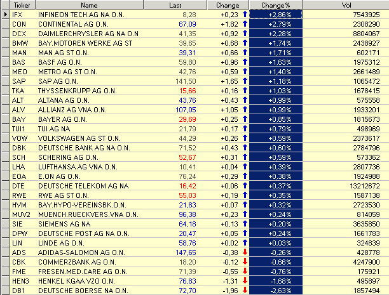Click the red down arrow in the Commerzbank row
The width and height of the screenshot is (389, 295).
click(244, 261)
